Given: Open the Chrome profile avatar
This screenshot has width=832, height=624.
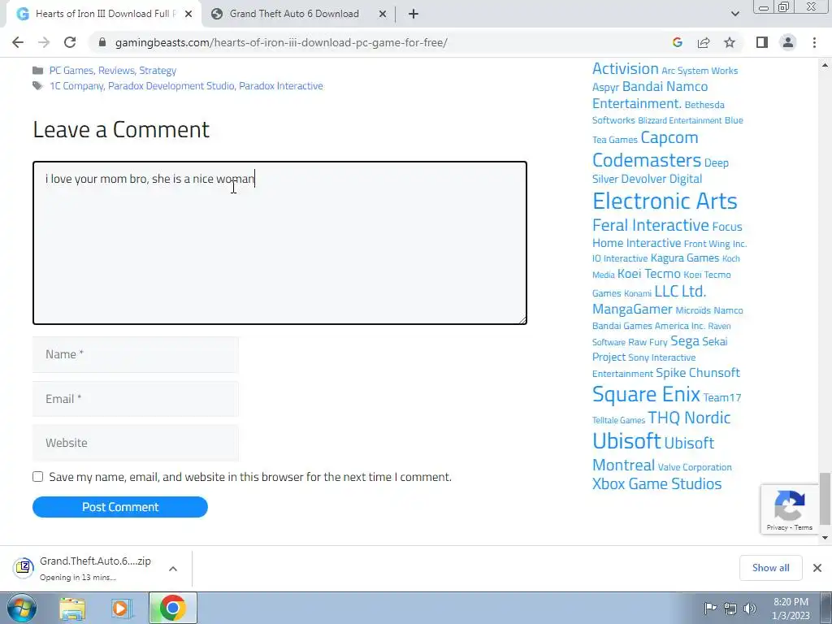Looking at the screenshot, I should [x=788, y=42].
